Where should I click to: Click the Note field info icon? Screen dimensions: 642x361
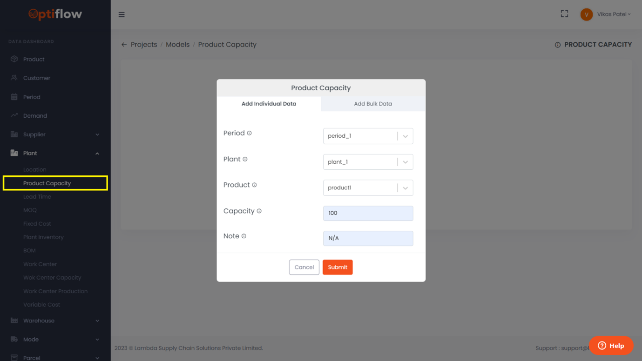(244, 236)
